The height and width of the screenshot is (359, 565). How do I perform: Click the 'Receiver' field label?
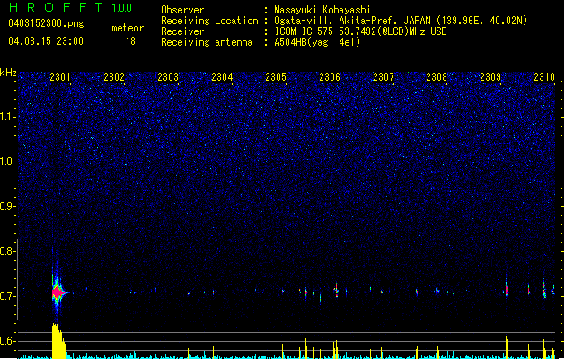(182, 31)
